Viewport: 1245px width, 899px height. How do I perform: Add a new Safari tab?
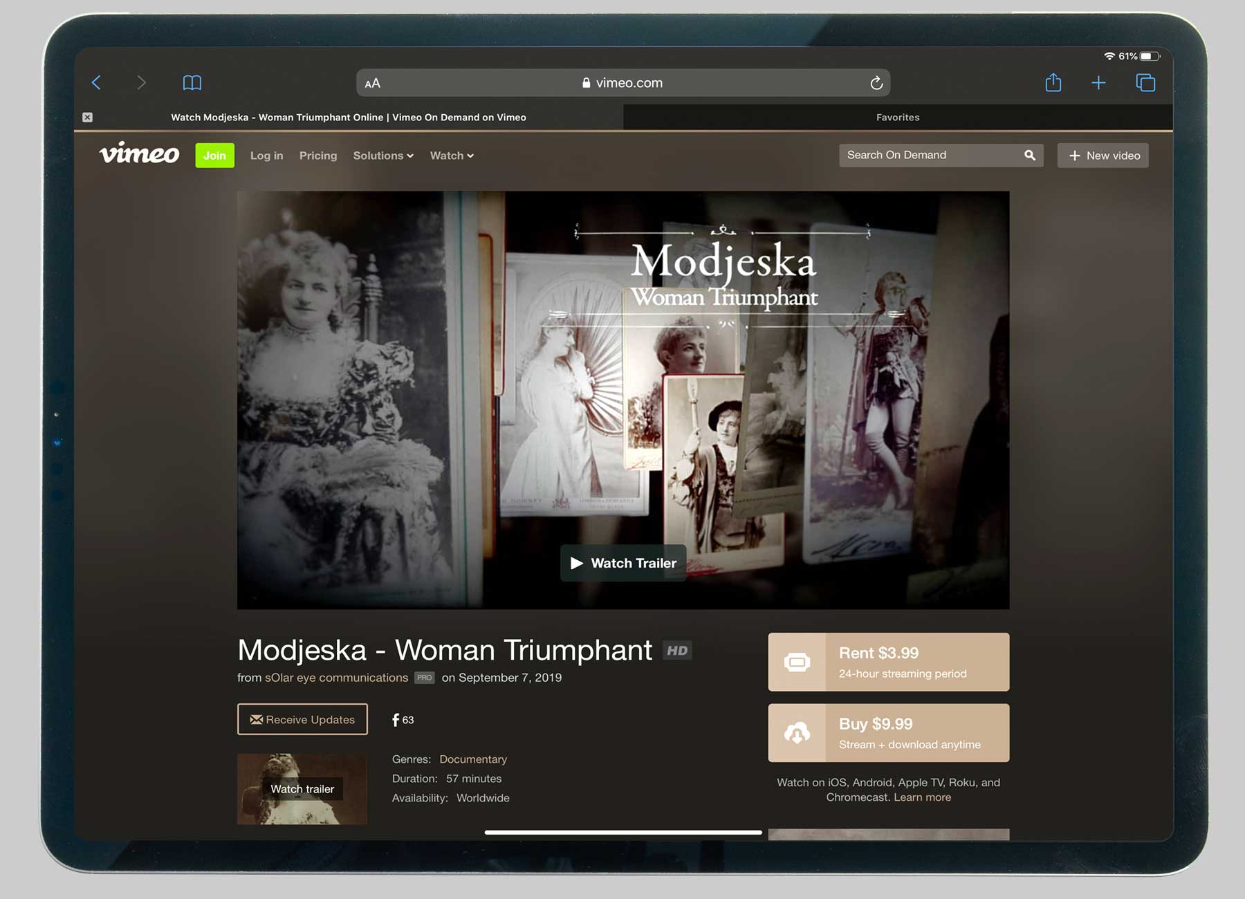(1098, 83)
